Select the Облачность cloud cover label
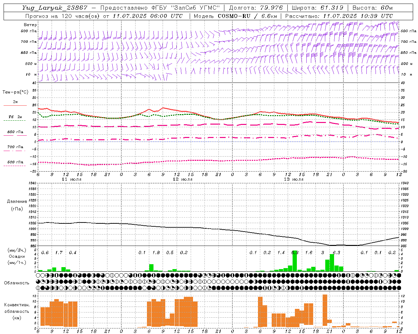The height and width of the screenshot is (334, 418). point(17,283)
